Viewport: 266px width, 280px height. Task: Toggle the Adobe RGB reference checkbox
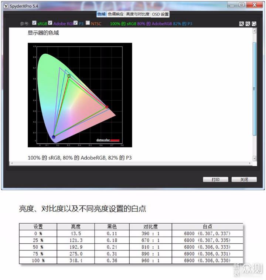(50, 23)
